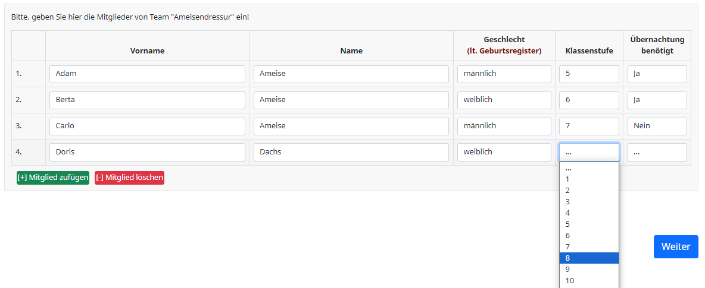Screen dimensions: 705x288
Task: Click the Mitglied löschen button
Action: click(129, 178)
